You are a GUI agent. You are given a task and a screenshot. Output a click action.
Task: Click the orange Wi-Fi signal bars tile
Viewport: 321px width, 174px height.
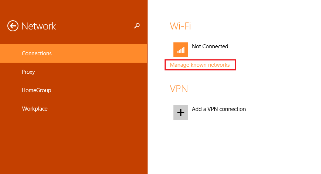[180, 50]
